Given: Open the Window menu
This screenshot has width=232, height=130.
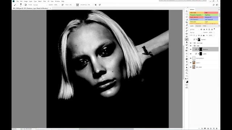Looking at the screenshot, I should [x=57, y=1].
